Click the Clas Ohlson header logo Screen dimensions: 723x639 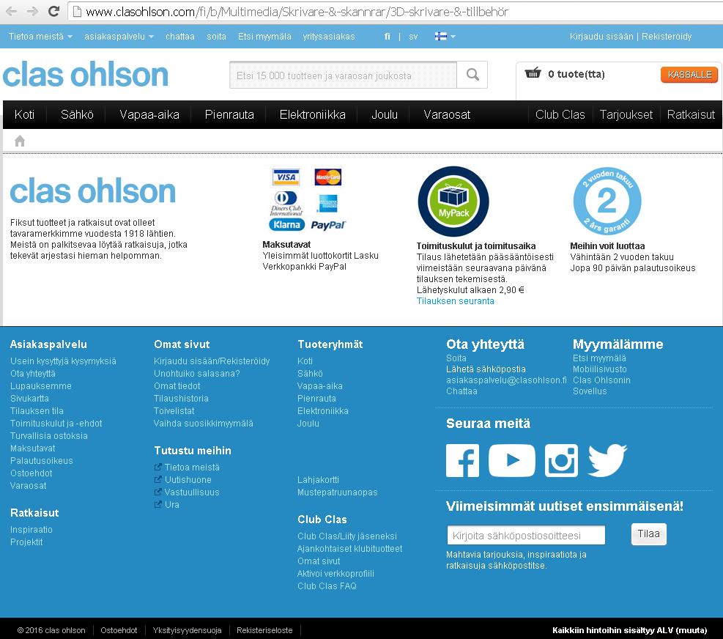click(x=86, y=75)
